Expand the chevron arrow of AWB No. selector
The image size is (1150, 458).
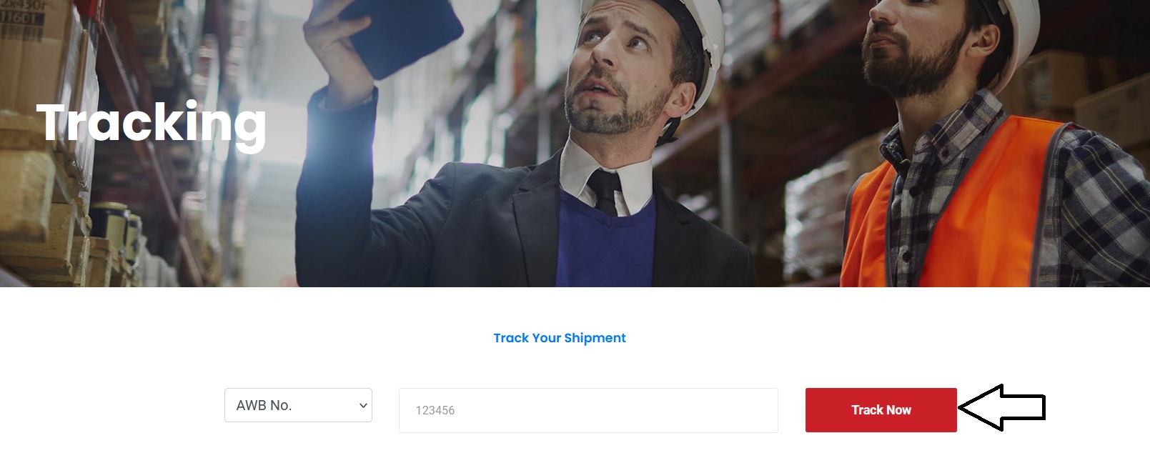tap(363, 406)
